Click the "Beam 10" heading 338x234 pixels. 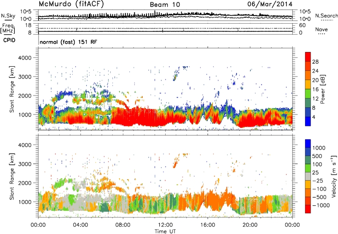(x=165, y=5)
